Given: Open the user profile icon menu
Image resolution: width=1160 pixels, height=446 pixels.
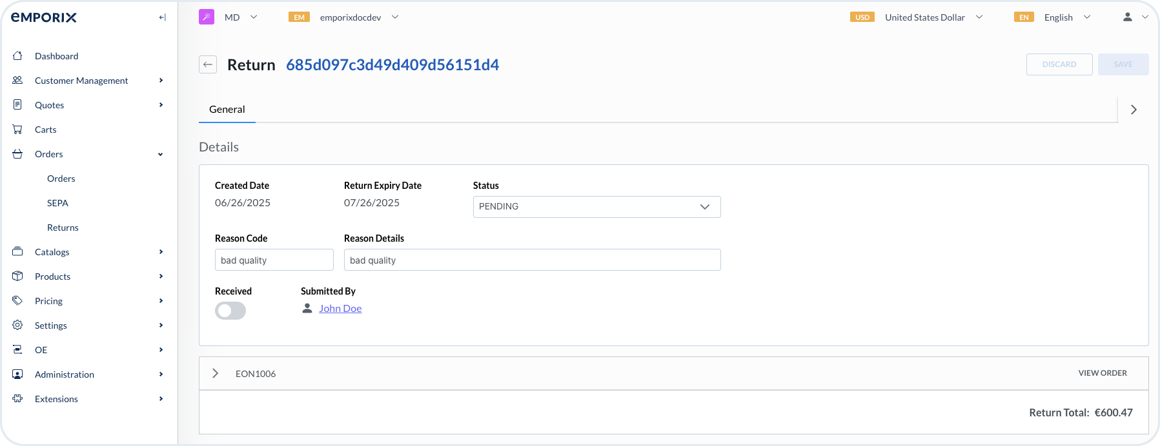Looking at the screenshot, I should tap(1128, 17).
